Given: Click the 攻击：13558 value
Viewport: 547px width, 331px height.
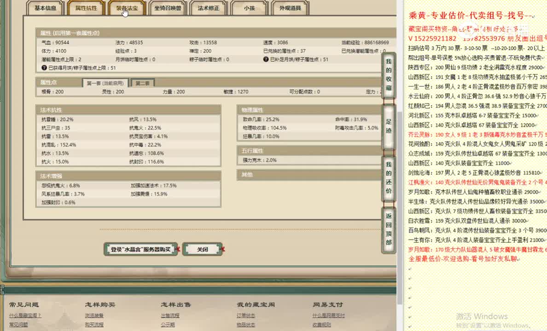Looking at the screenshot, I should (x=203, y=42).
